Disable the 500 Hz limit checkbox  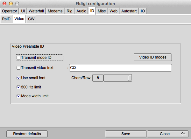click(x=18, y=87)
